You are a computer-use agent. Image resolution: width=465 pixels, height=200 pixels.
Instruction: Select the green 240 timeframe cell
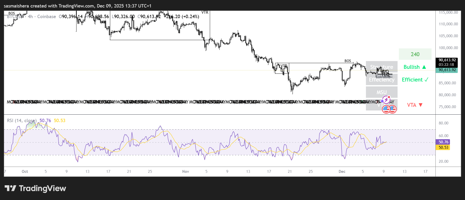click(415, 54)
